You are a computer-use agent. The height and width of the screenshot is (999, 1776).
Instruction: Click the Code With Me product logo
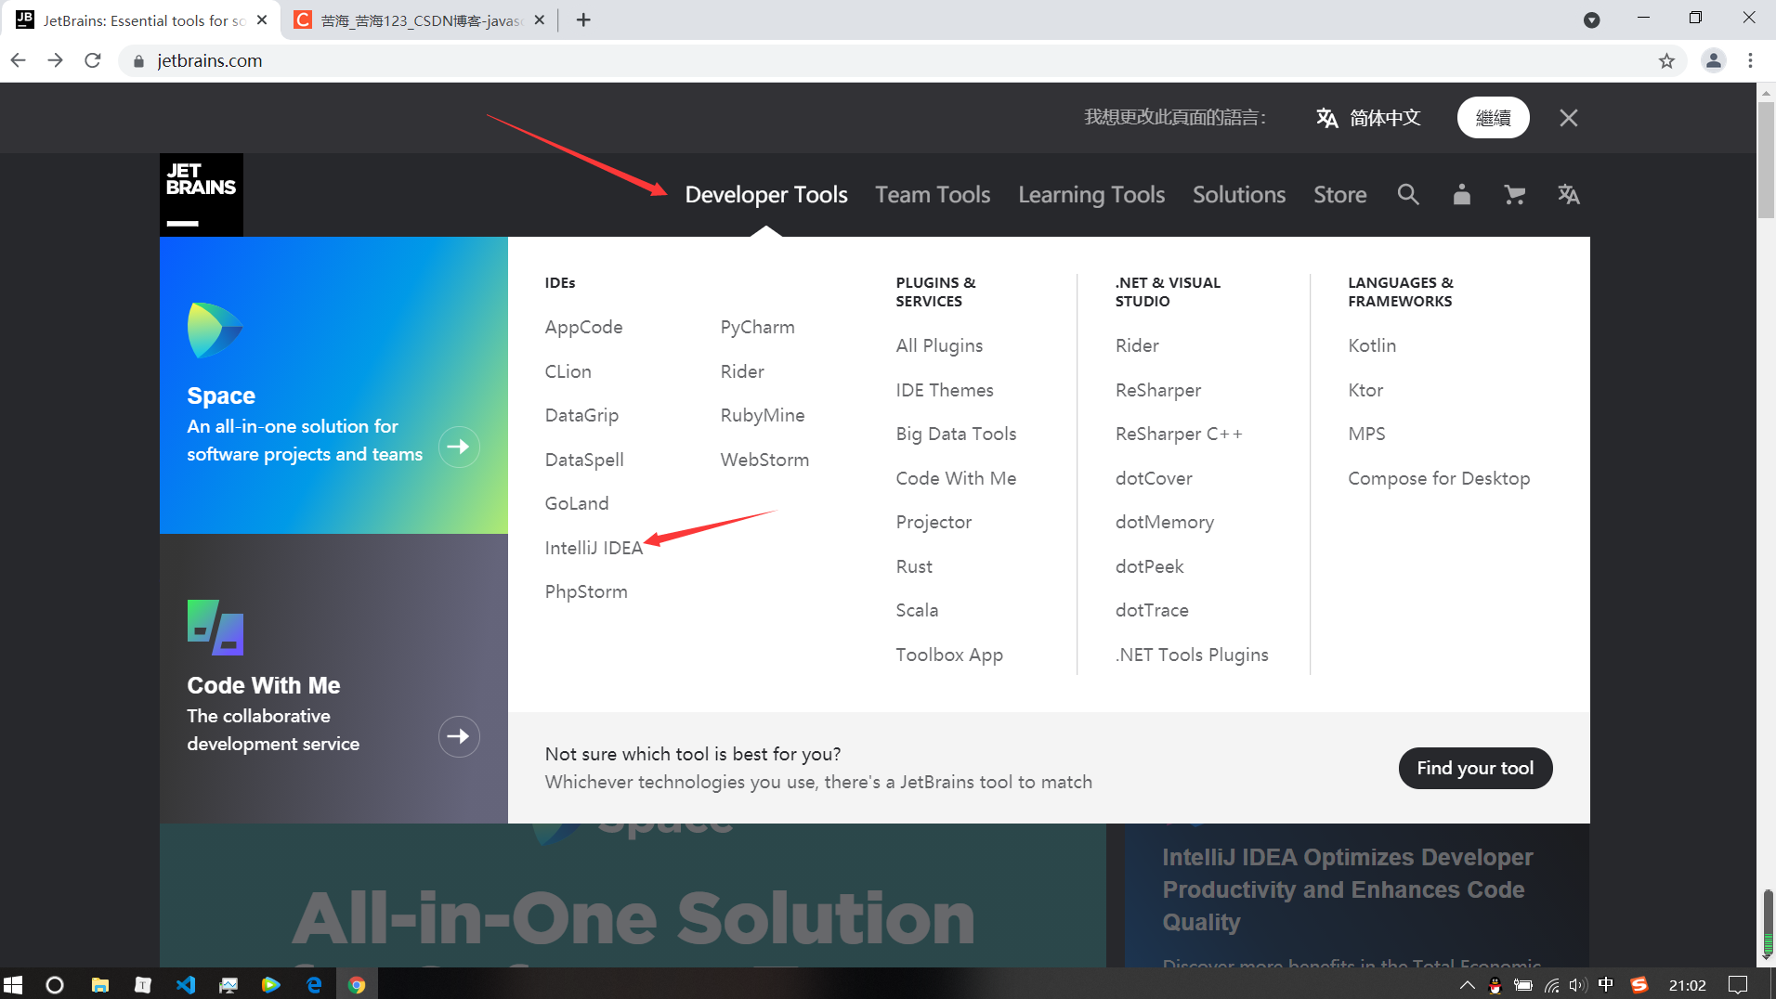tap(215, 628)
